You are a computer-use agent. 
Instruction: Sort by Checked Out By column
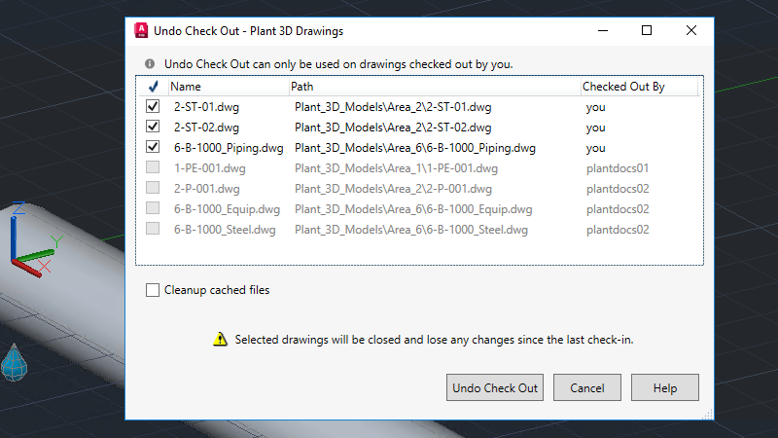(638, 87)
